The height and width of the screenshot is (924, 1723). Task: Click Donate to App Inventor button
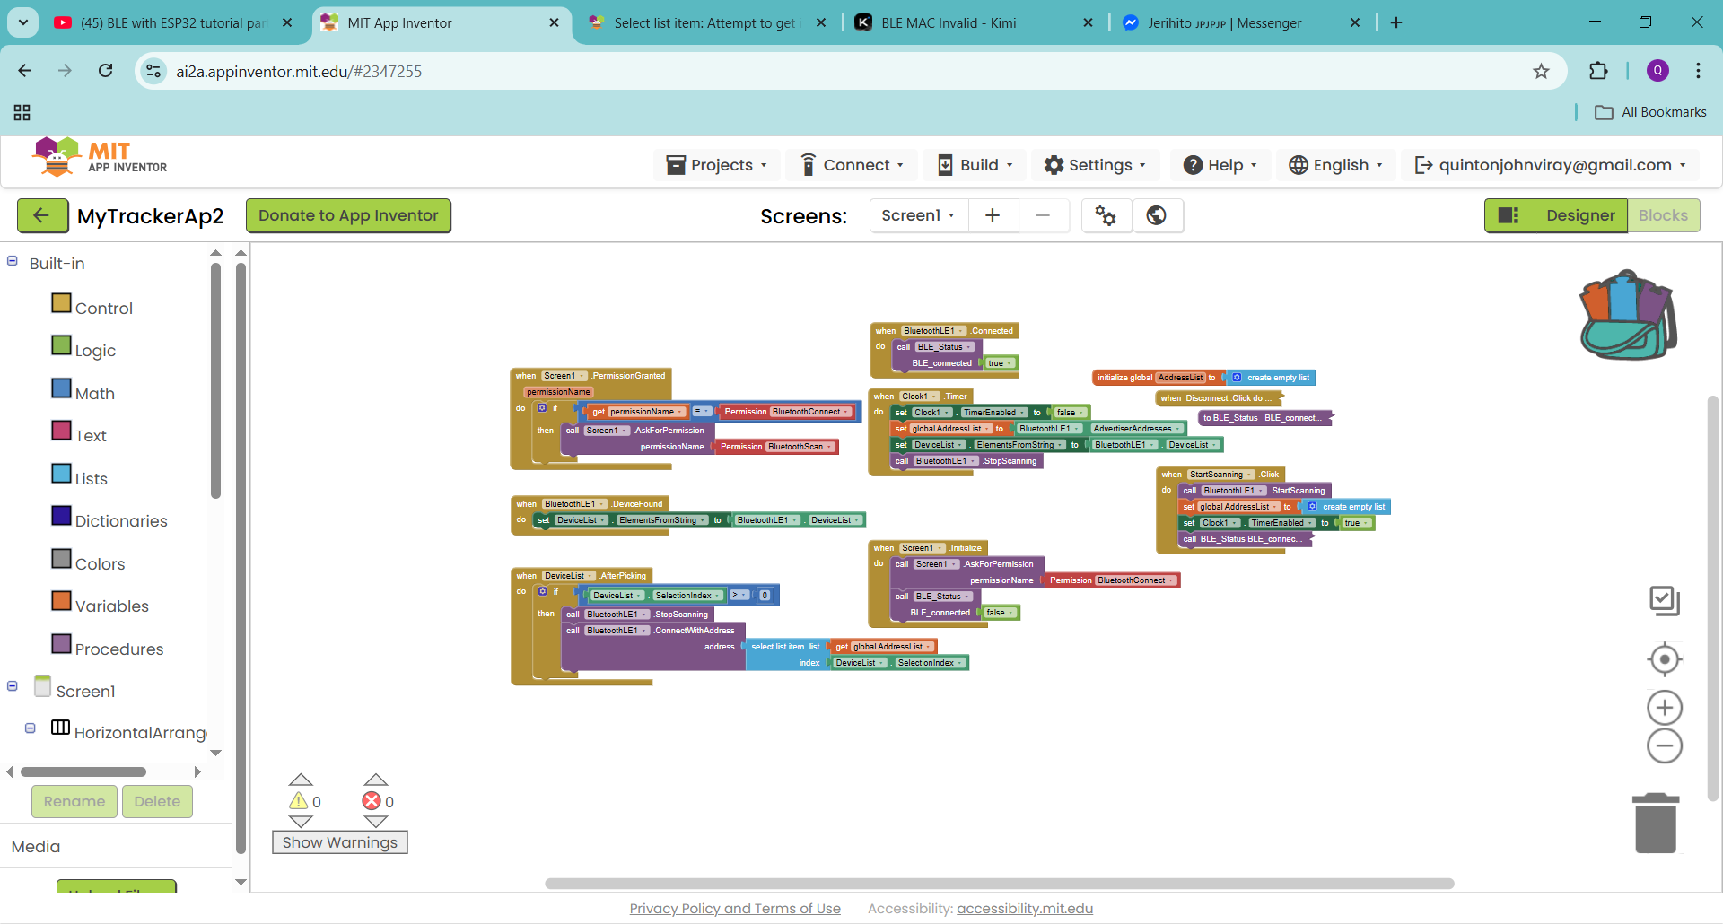pyautogui.click(x=348, y=215)
